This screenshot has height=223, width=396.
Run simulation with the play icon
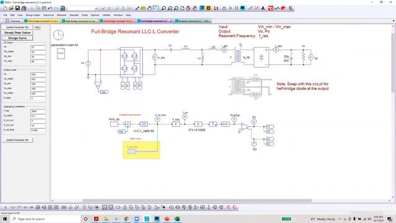click(x=230, y=8)
